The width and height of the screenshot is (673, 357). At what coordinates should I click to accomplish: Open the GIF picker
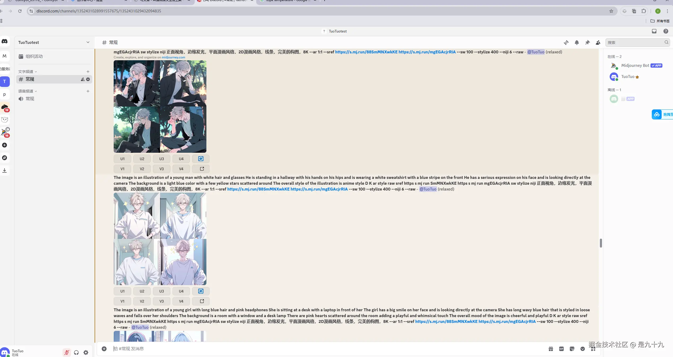[561, 349]
